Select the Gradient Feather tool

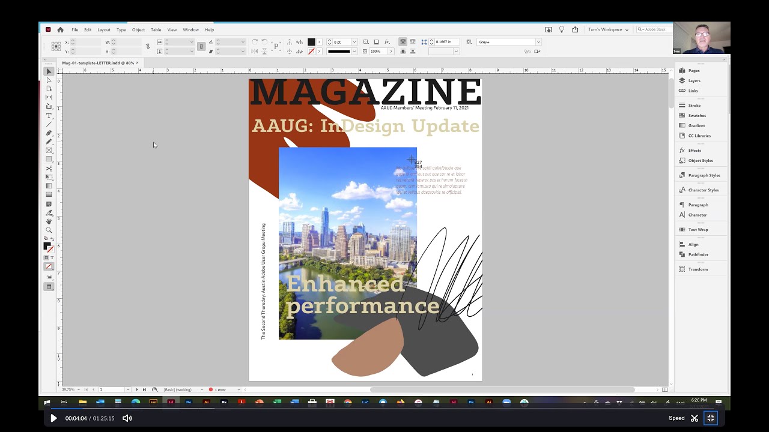pyautogui.click(x=49, y=194)
